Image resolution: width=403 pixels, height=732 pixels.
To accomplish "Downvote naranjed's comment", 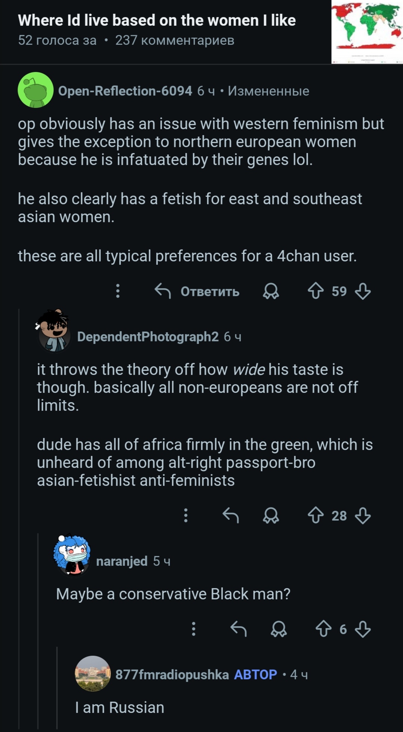I will coord(363,629).
